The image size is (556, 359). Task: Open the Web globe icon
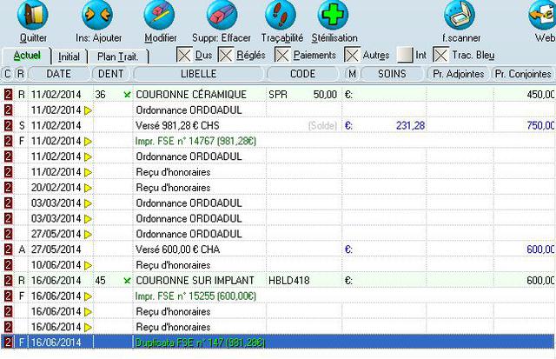(x=544, y=16)
